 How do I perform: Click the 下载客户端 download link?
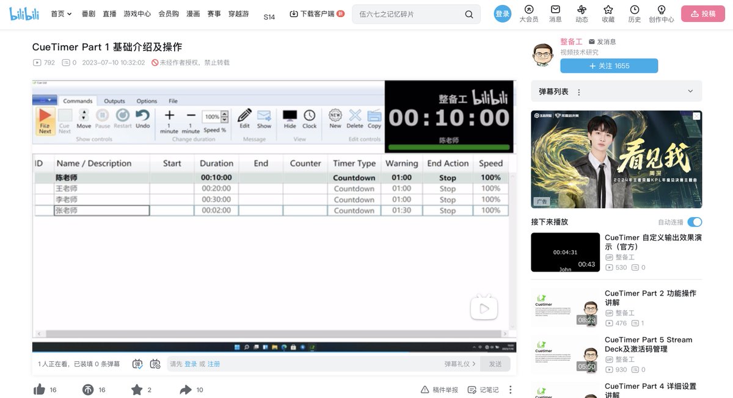316,13
